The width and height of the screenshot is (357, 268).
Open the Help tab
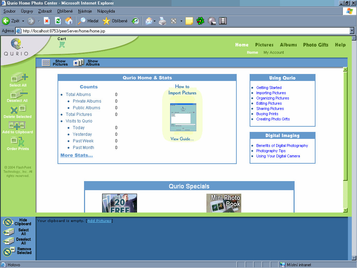point(340,45)
